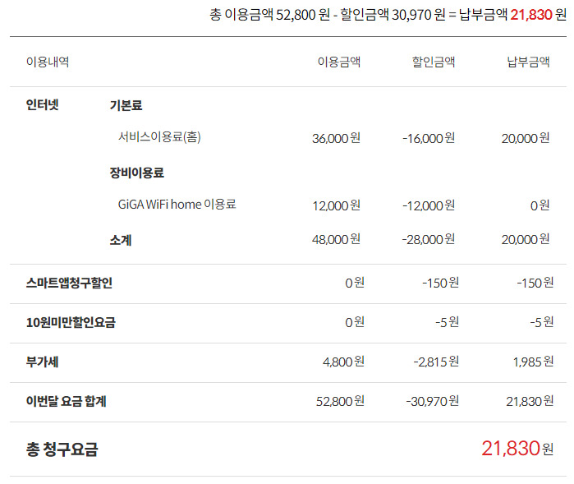Click the 1,985원 VAT payment amount
574x484 pixels.
pos(527,362)
